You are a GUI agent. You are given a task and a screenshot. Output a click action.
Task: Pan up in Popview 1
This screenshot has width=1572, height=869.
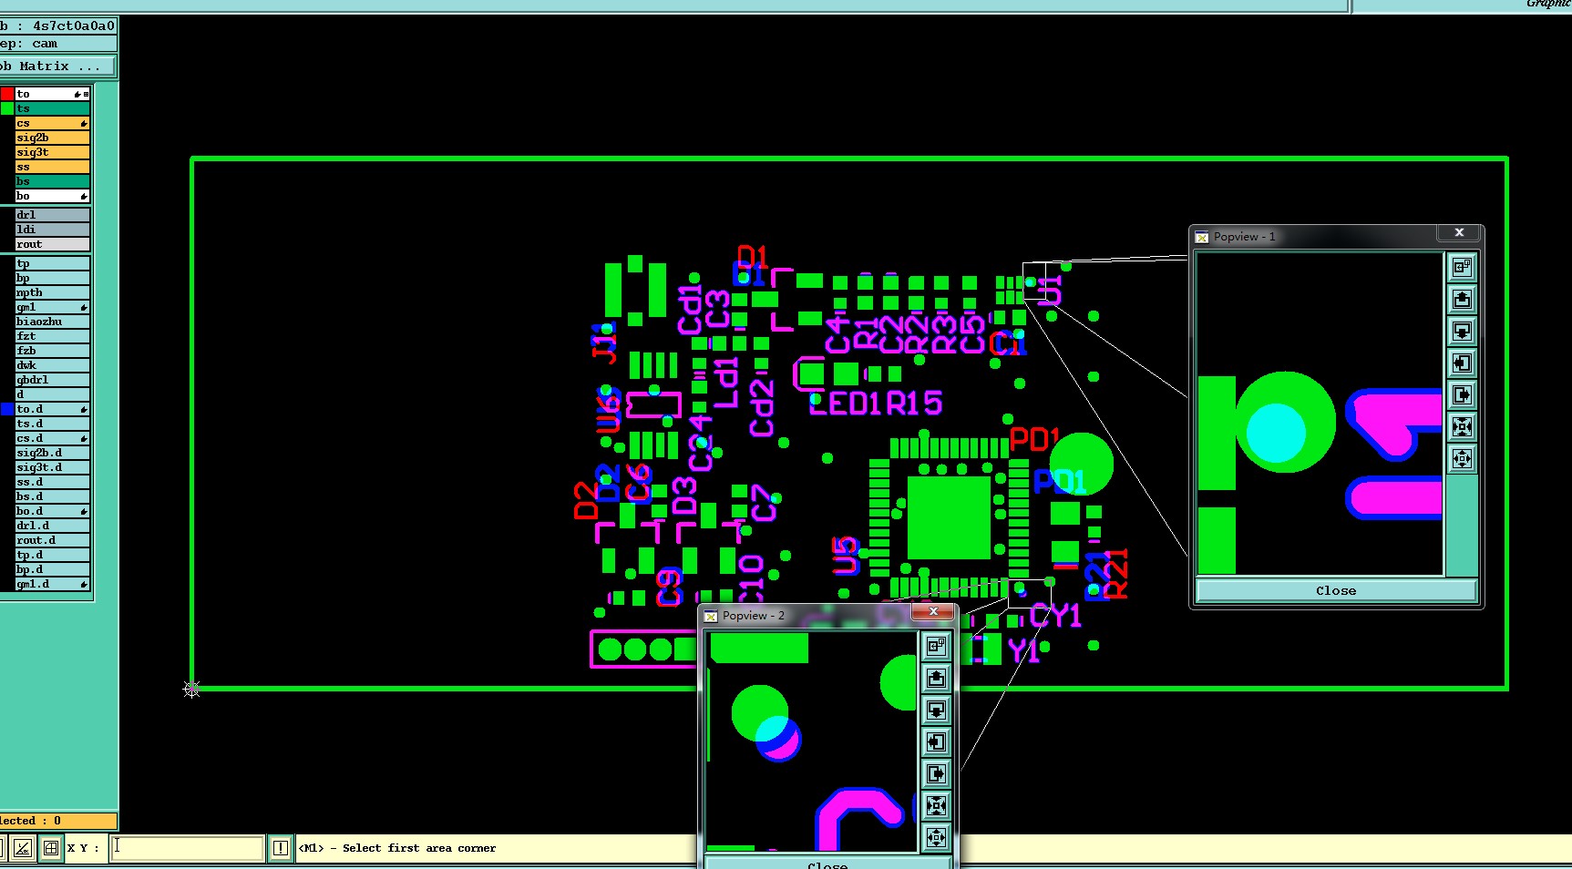coord(1462,299)
